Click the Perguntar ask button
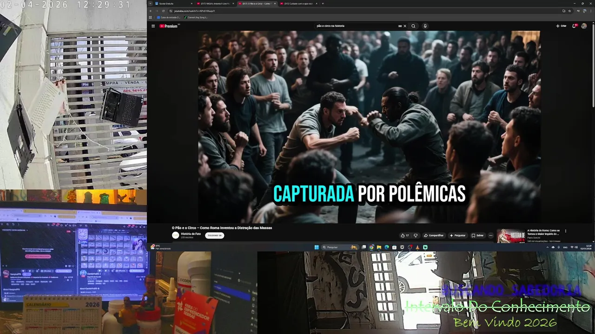 pos(457,235)
